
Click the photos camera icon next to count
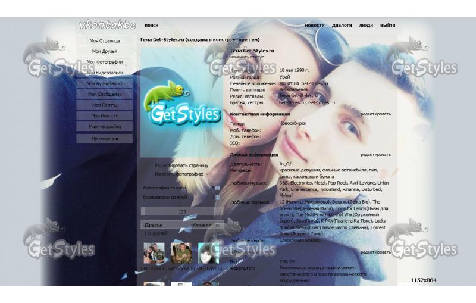pos(217,188)
